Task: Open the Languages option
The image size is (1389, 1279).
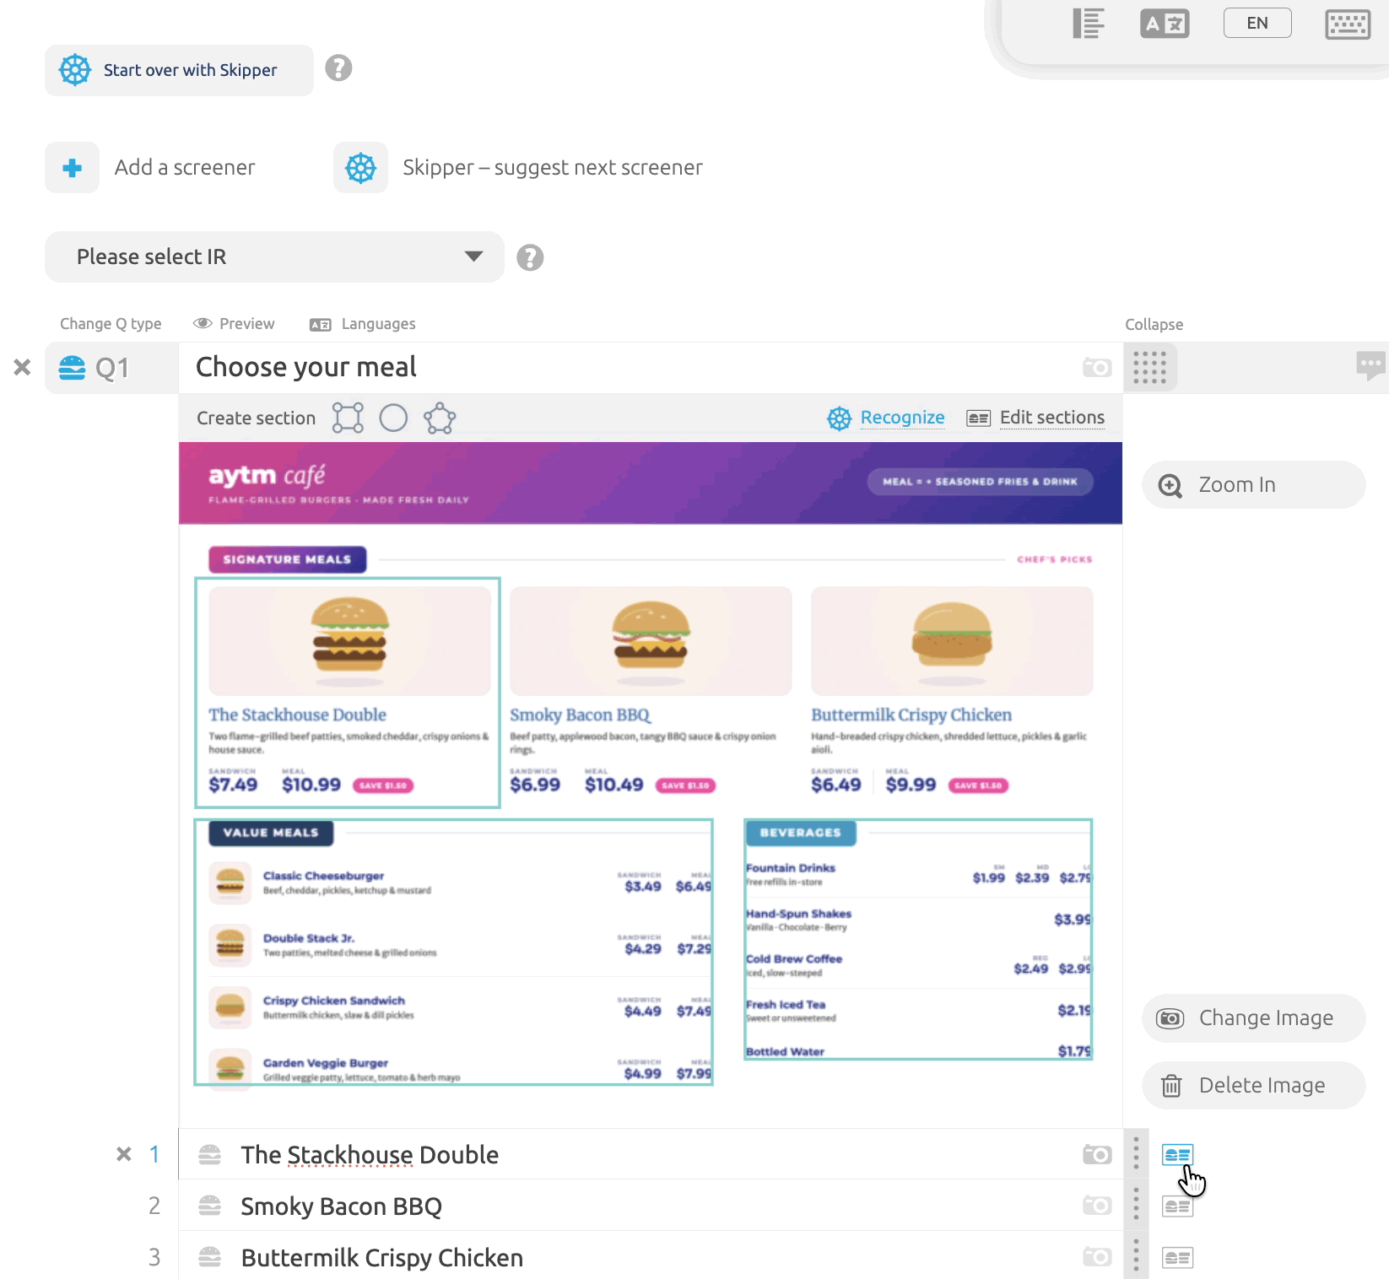Action: [x=363, y=324]
